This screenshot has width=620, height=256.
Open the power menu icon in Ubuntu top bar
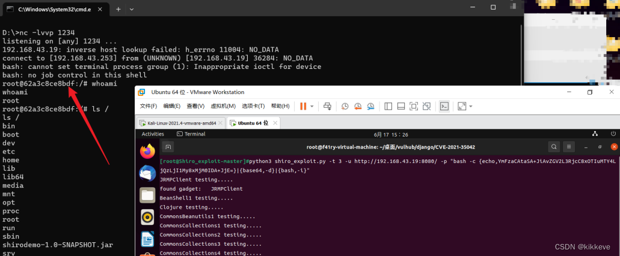coord(613,134)
